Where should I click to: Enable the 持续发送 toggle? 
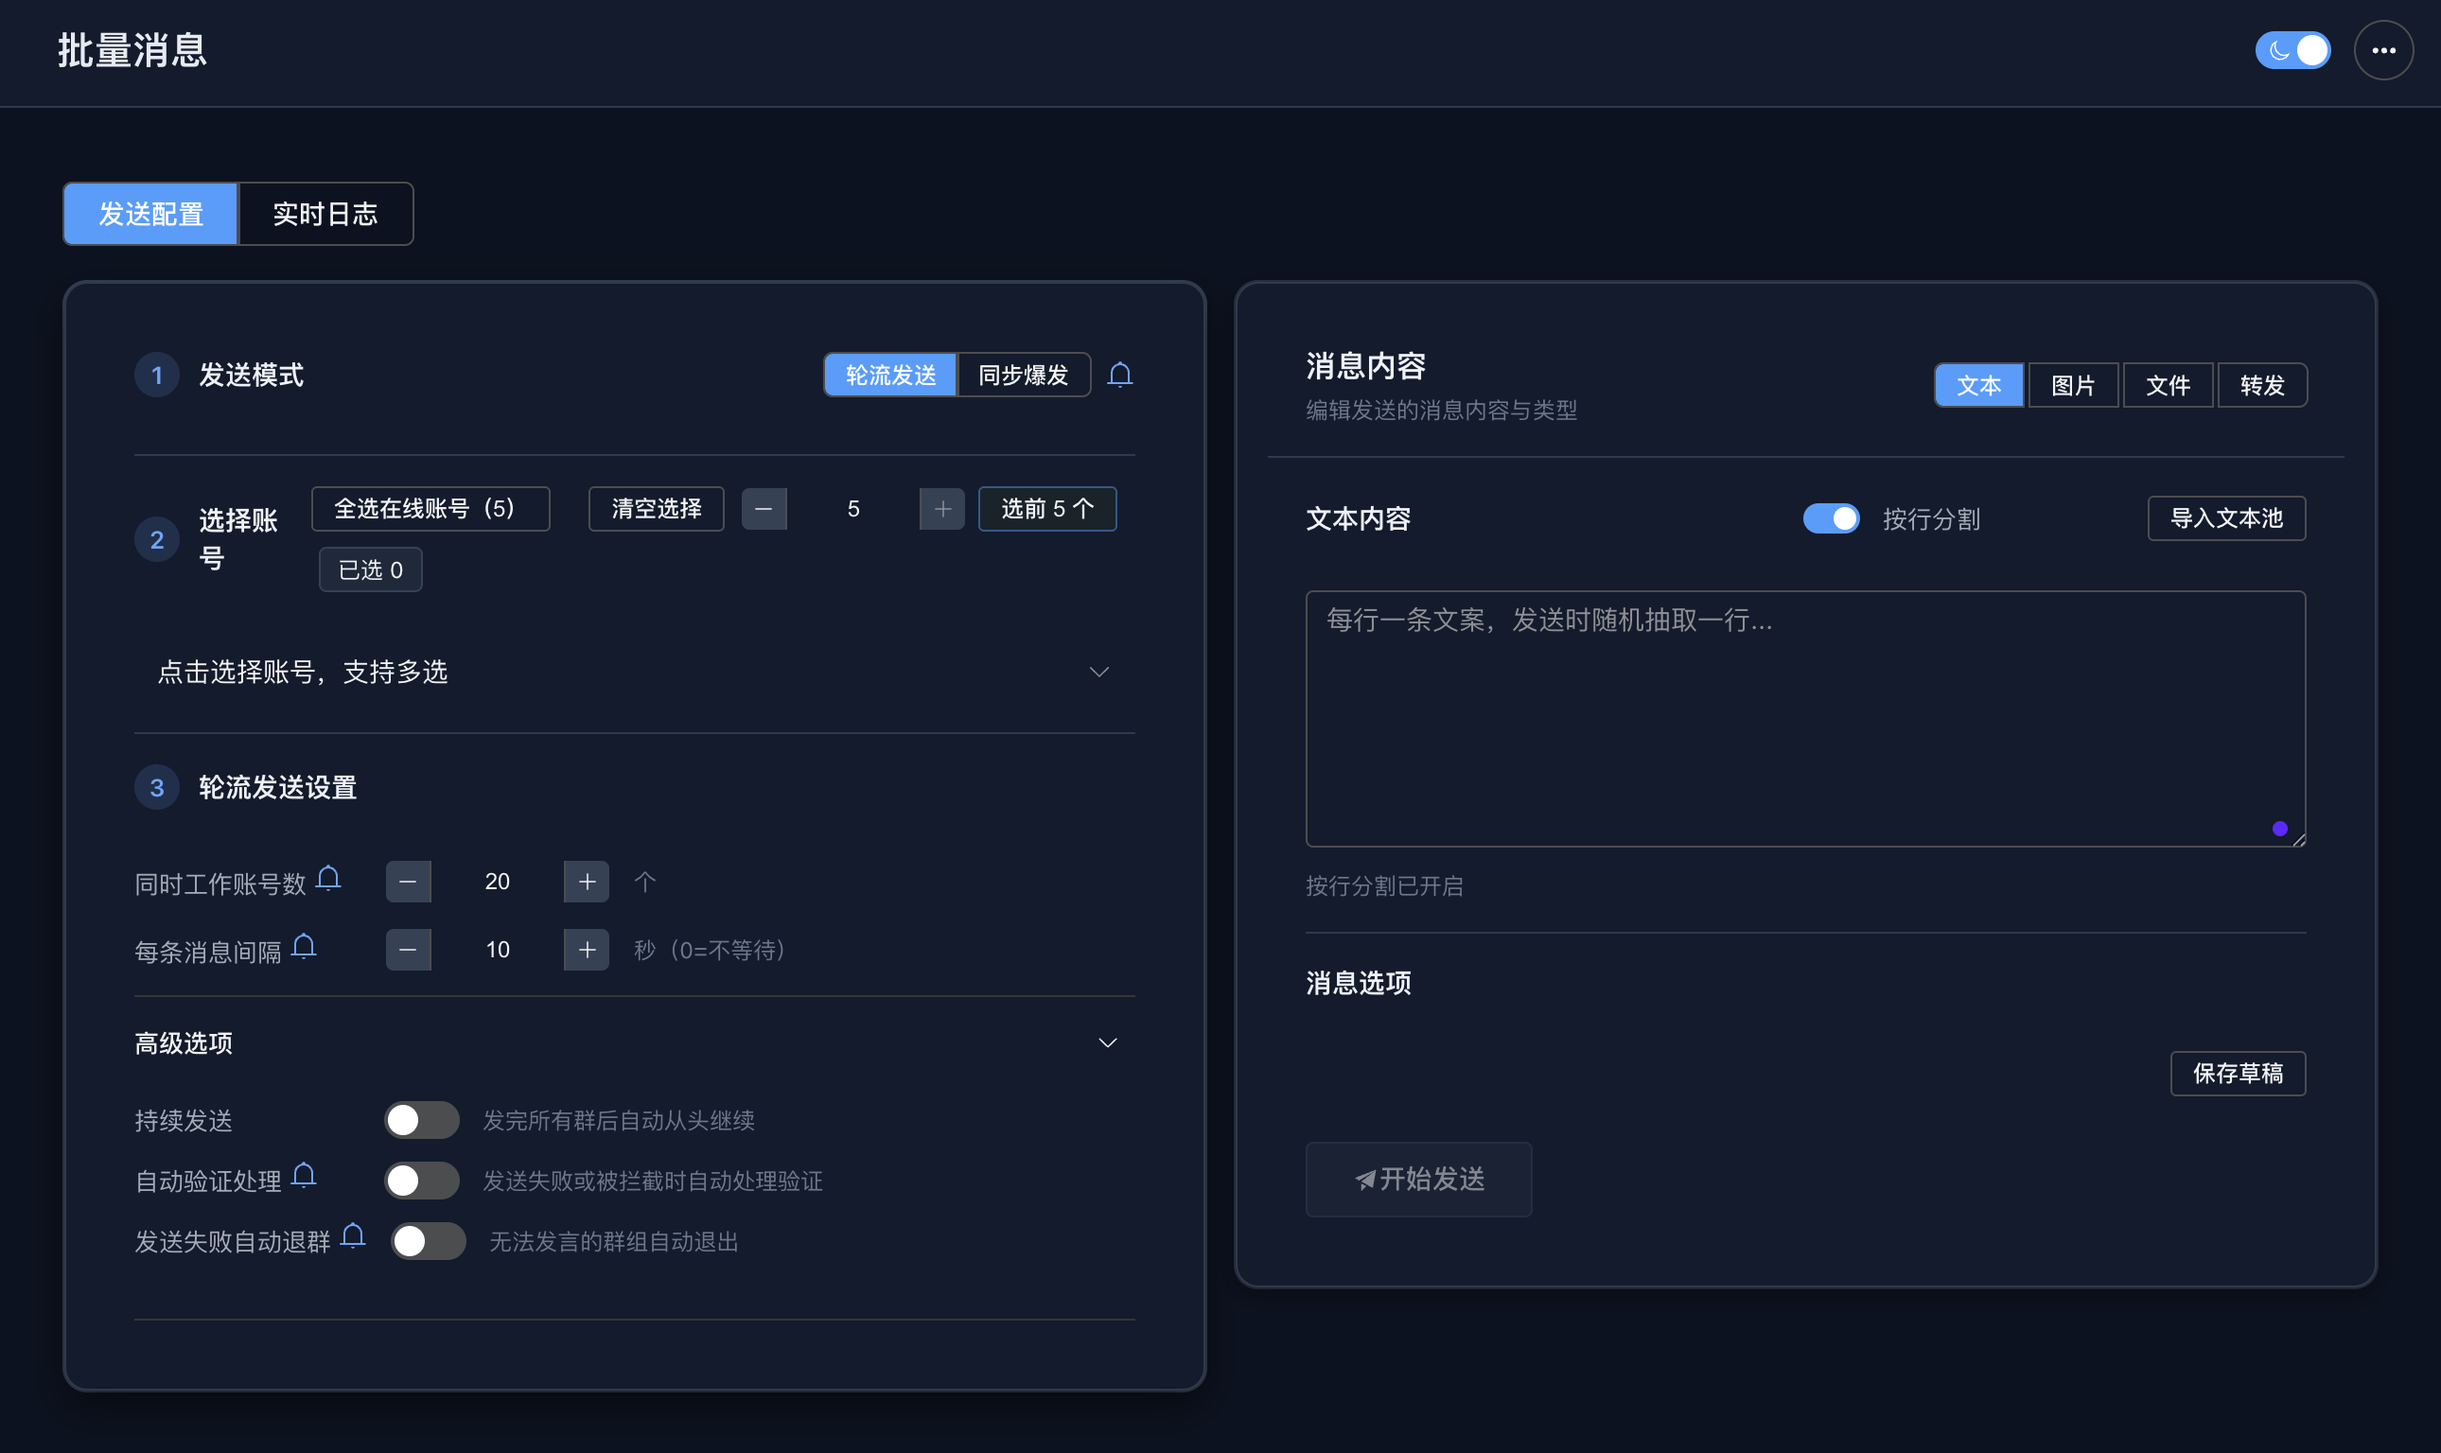pyautogui.click(x=422, y=1119)
